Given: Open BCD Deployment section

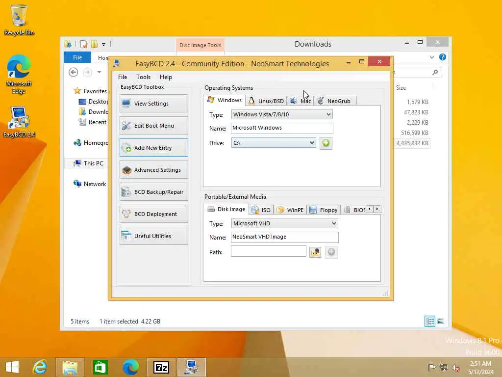Looking at the screenshot, I should [153, 214].
